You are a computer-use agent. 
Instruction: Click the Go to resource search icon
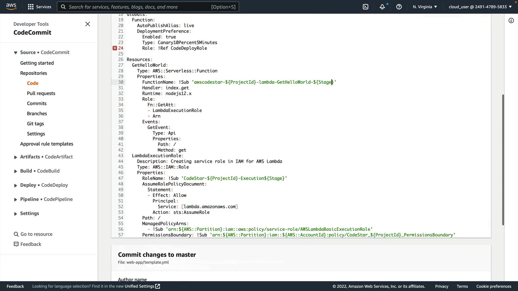pyautogui.click(x=16, y=234)
